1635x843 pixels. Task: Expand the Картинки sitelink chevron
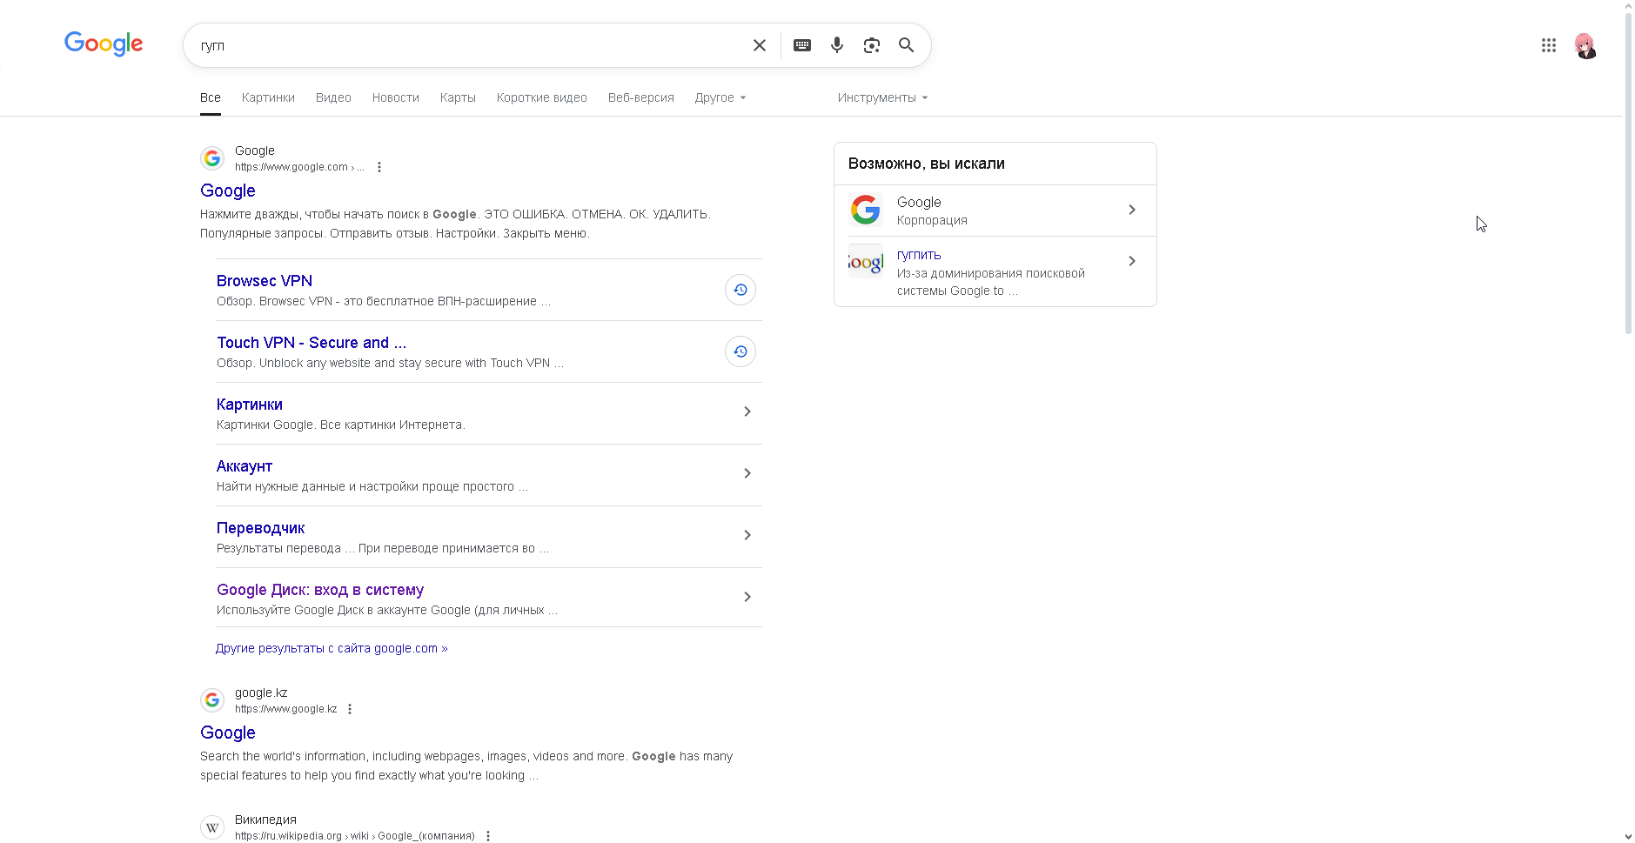(x=747, y=411)
